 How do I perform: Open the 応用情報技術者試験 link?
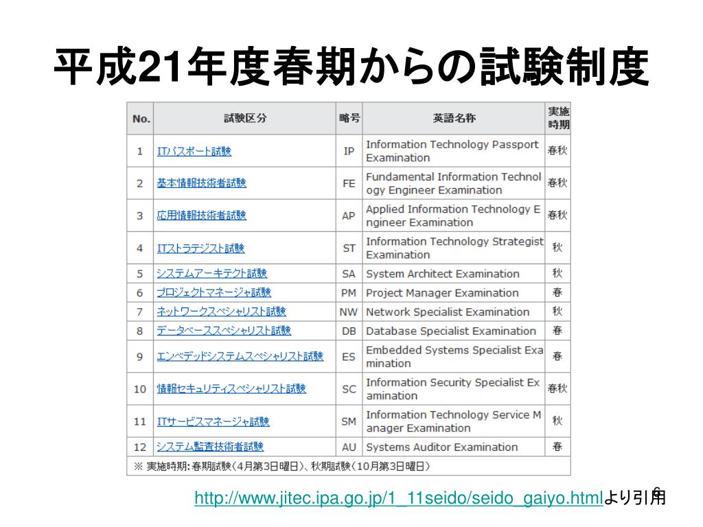pyautogui.click(x=201, y=215)
